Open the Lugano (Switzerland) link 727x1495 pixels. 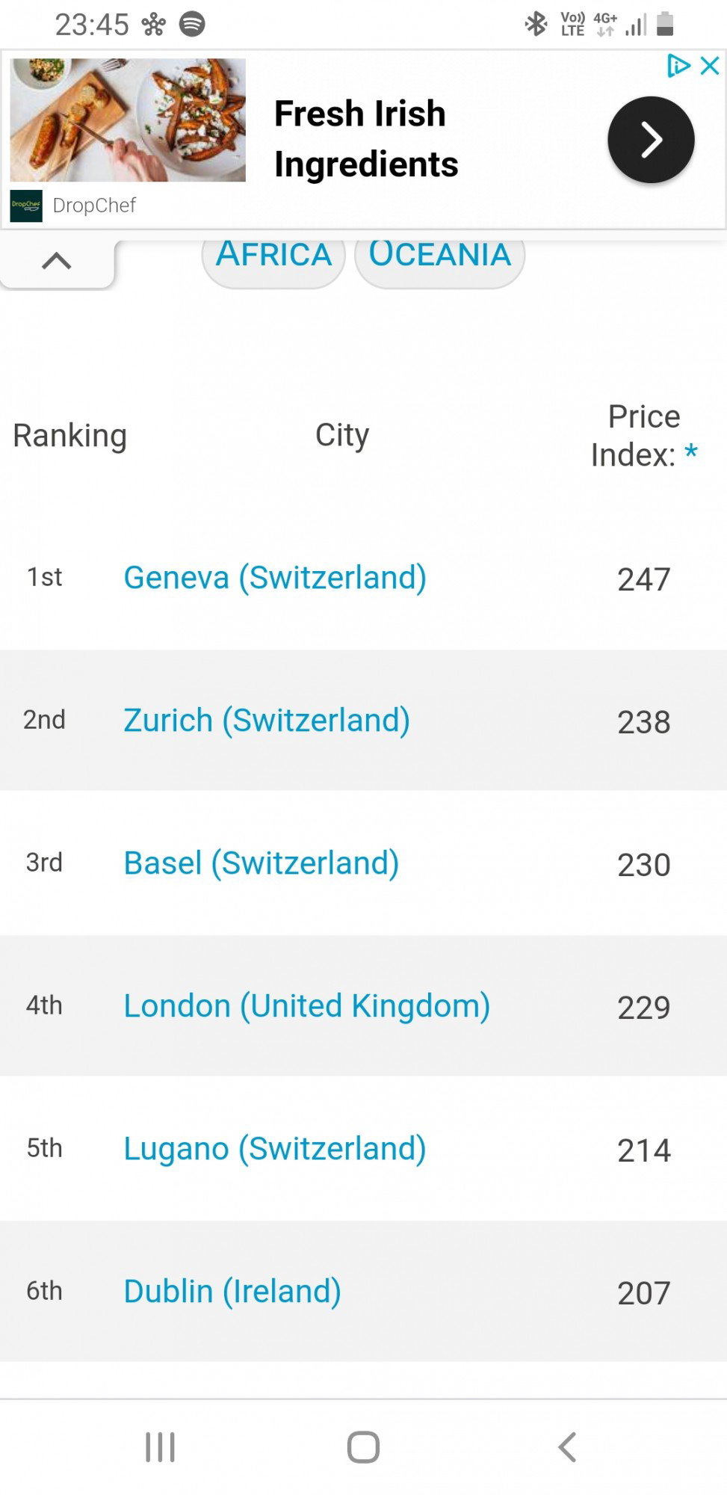(x=275, y=1149)
